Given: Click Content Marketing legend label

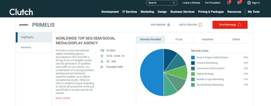Looking at the screenshot, I should [207, 63].
